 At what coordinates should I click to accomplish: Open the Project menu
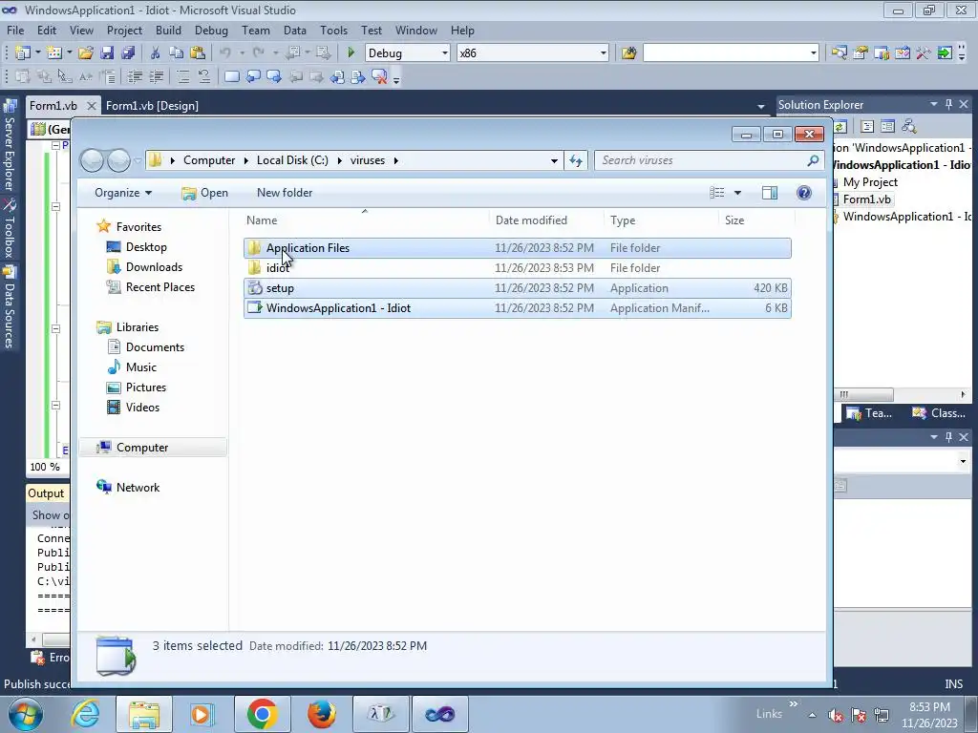124,30
